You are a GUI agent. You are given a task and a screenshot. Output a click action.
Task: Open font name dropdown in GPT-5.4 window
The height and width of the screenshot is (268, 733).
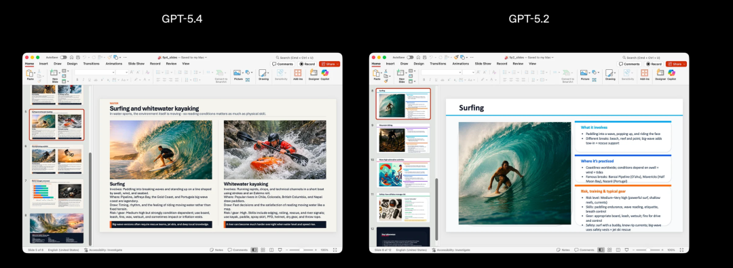point(113,73)
